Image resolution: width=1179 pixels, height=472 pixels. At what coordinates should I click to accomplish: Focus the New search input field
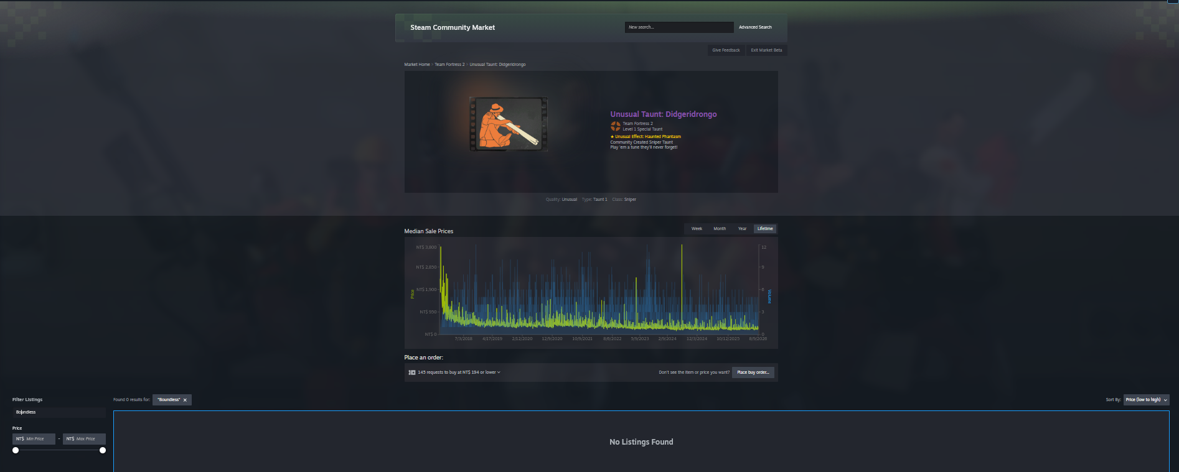[679, 27]
